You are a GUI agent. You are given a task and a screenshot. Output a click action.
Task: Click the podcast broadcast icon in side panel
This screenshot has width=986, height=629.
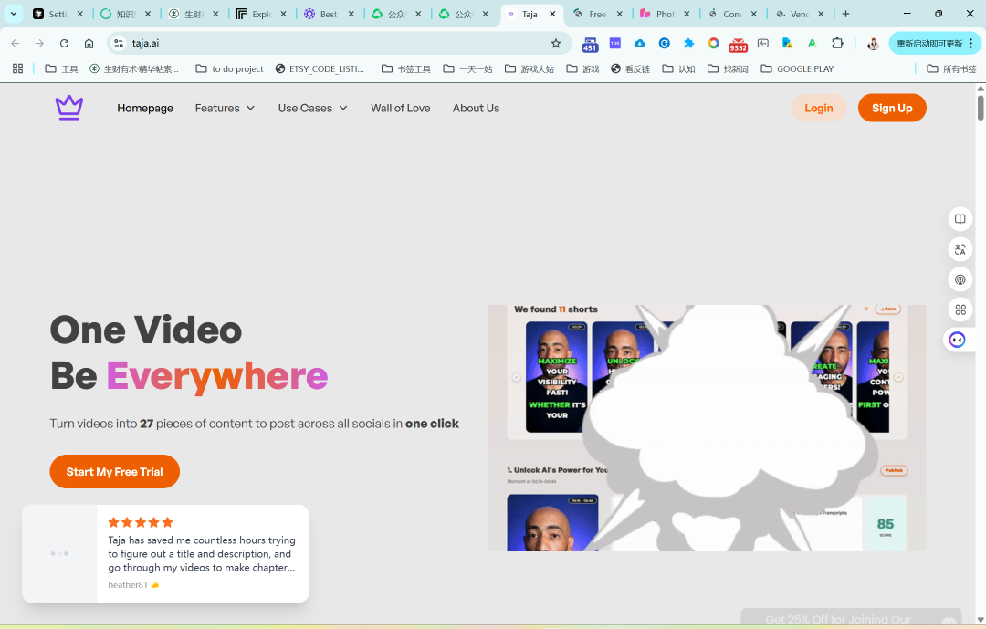click(960, 279)
